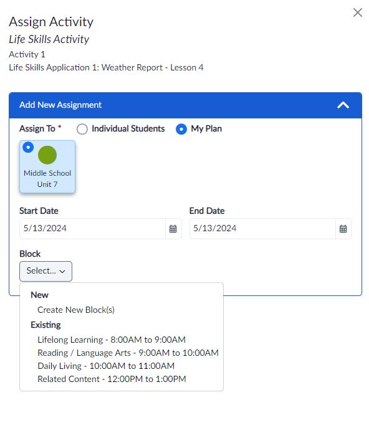369x425 pixels.
Task: Collapse the Add New Assignment panel chevron
Action: (x=343, y=105)
